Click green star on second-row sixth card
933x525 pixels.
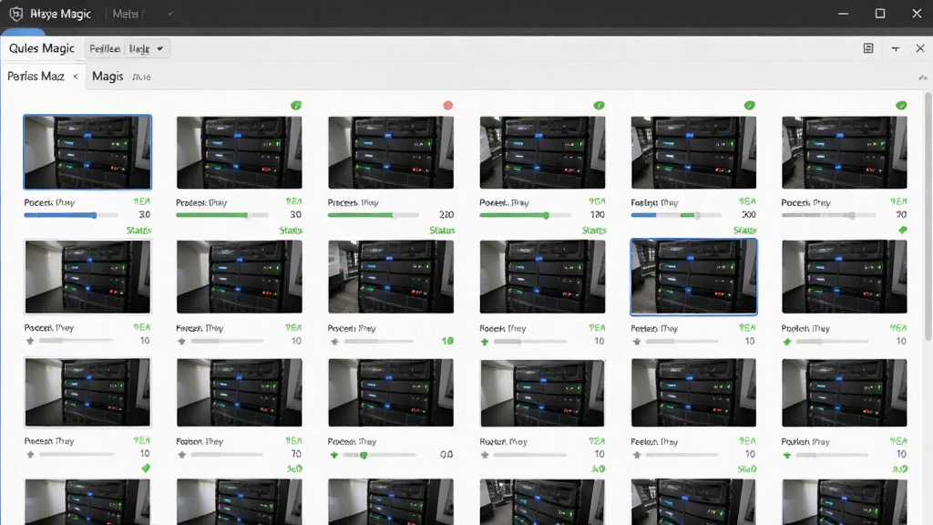pos(788,342)
